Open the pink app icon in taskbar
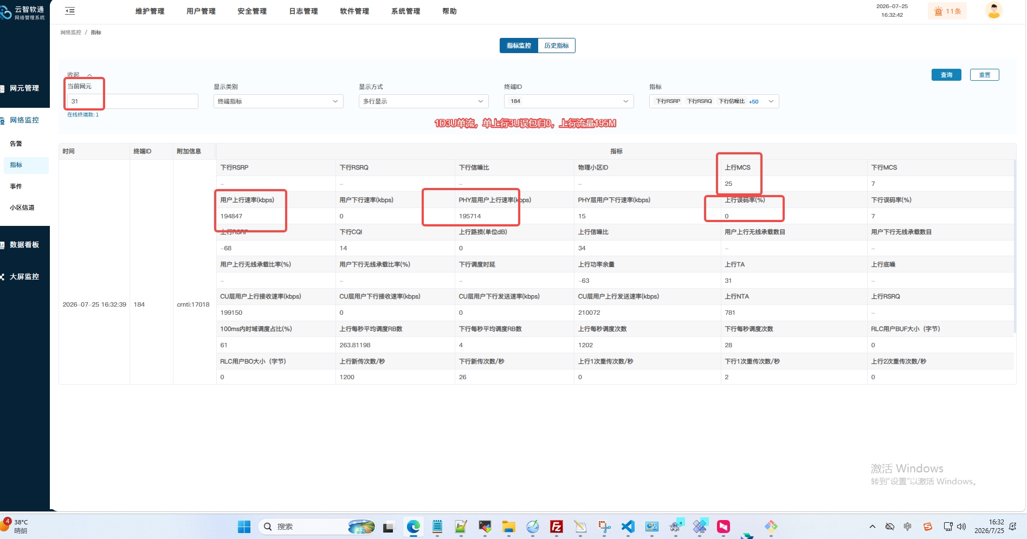The height and width of the screenshot is (539, 1027). pyautogui.click(x=724, y=527)
